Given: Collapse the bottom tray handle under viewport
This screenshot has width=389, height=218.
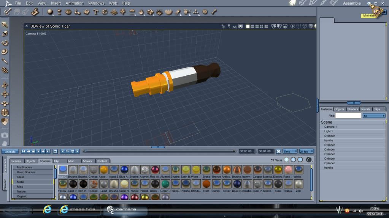Looking at the screenshot, I should [x=158, y=147].
